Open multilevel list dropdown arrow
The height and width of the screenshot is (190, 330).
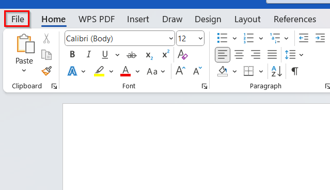click(286, 38)
